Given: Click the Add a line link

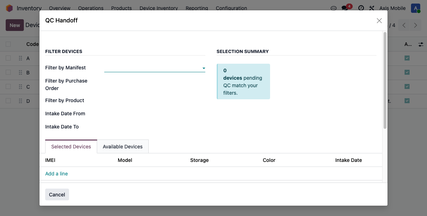Looking at the screenshot, I should tap(57, 174).
